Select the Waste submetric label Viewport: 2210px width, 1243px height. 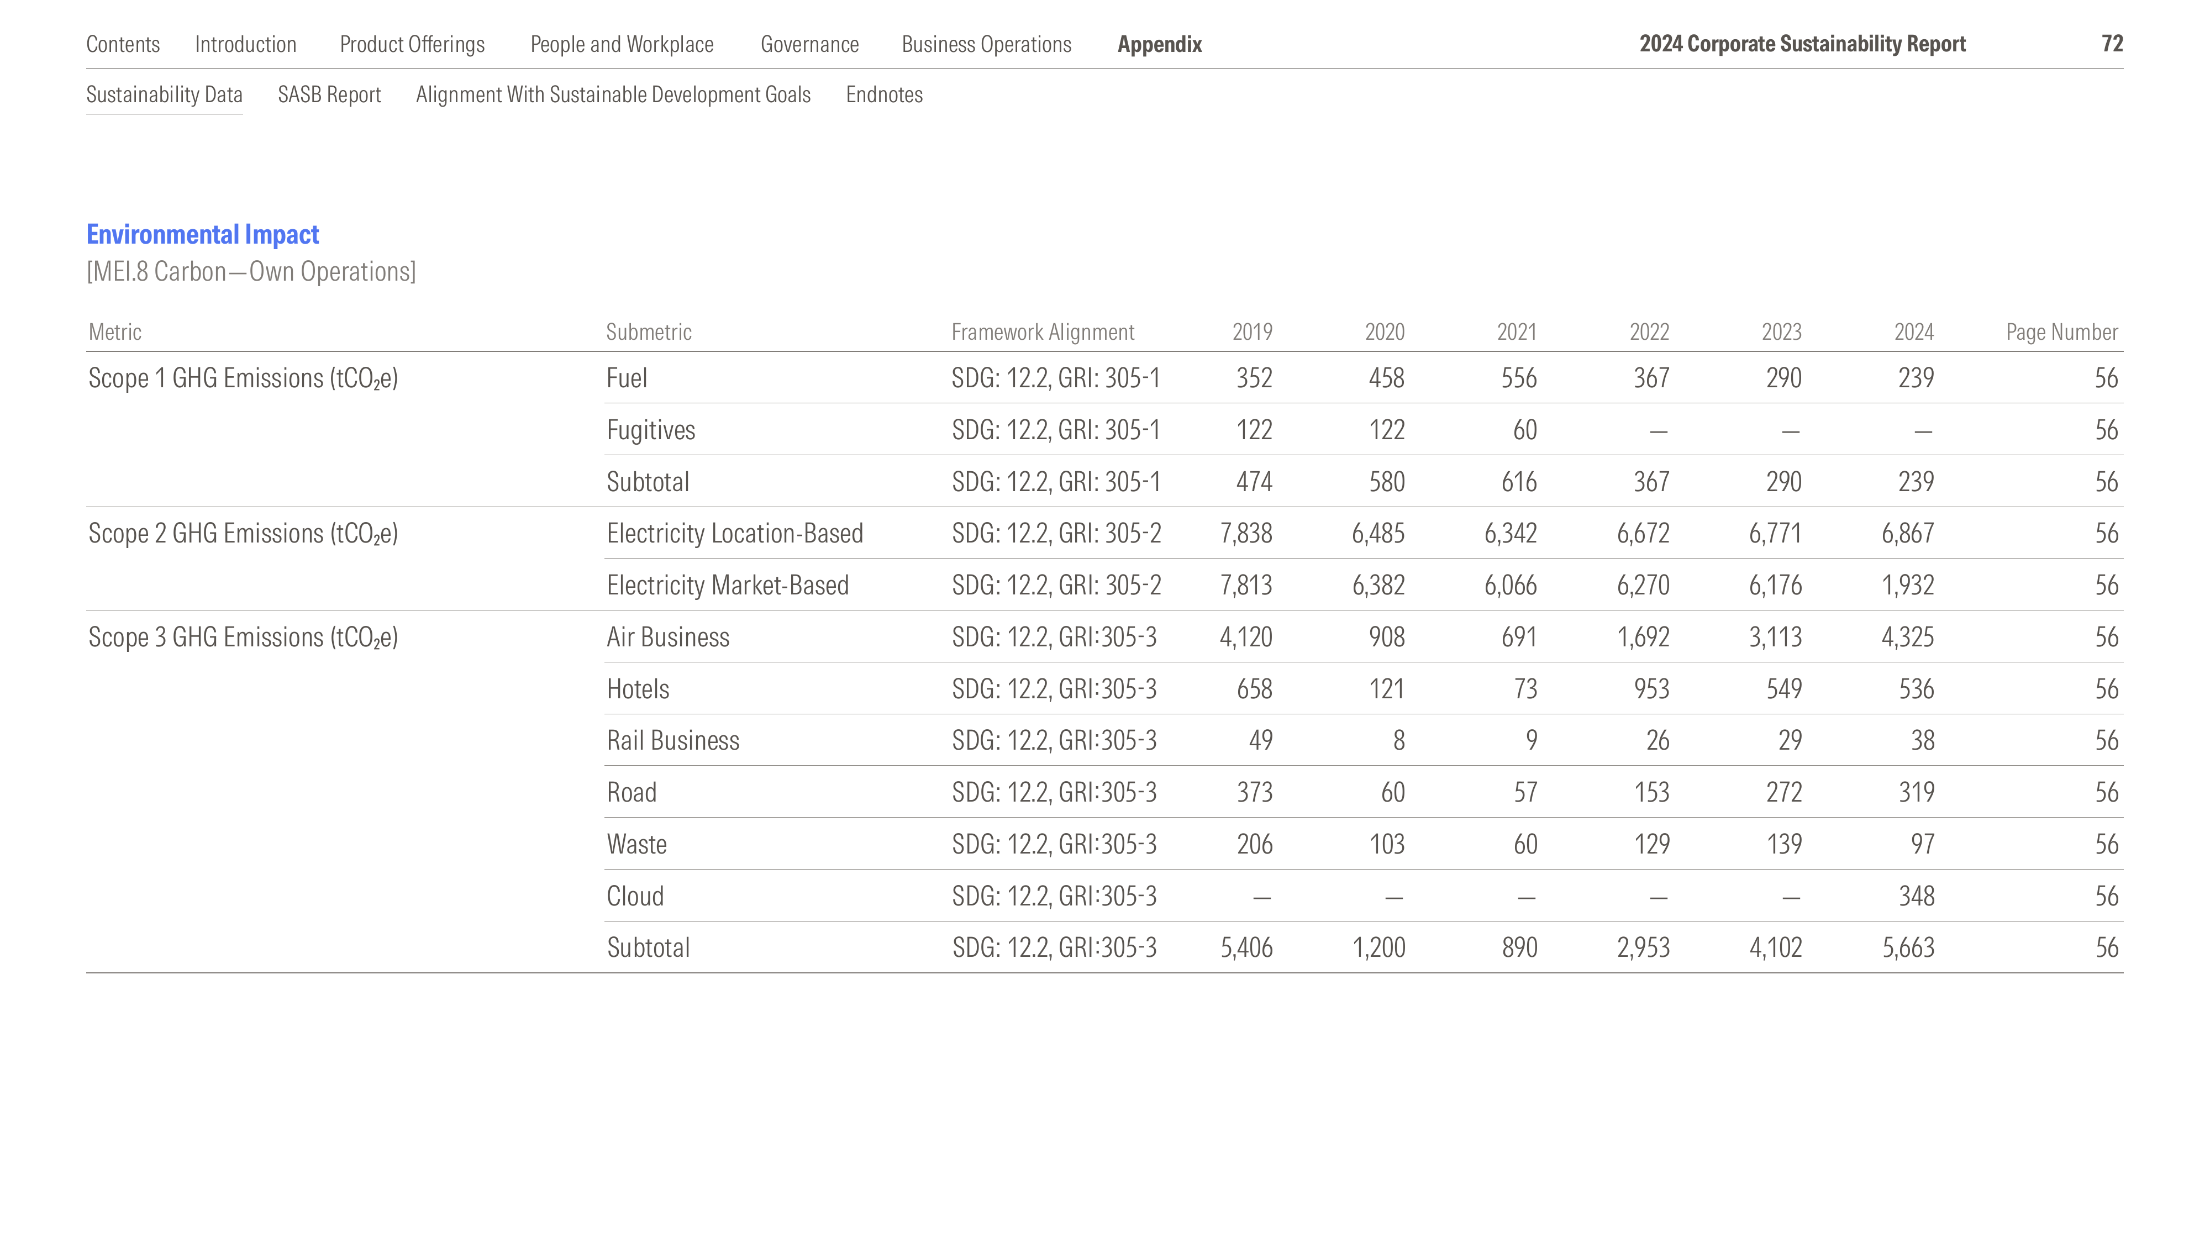(636, 844)
